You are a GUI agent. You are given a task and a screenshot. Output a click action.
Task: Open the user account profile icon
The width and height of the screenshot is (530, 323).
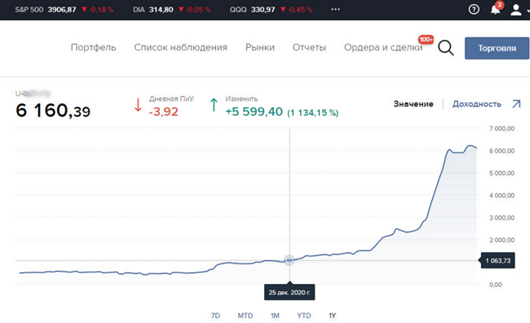point(516,10)
